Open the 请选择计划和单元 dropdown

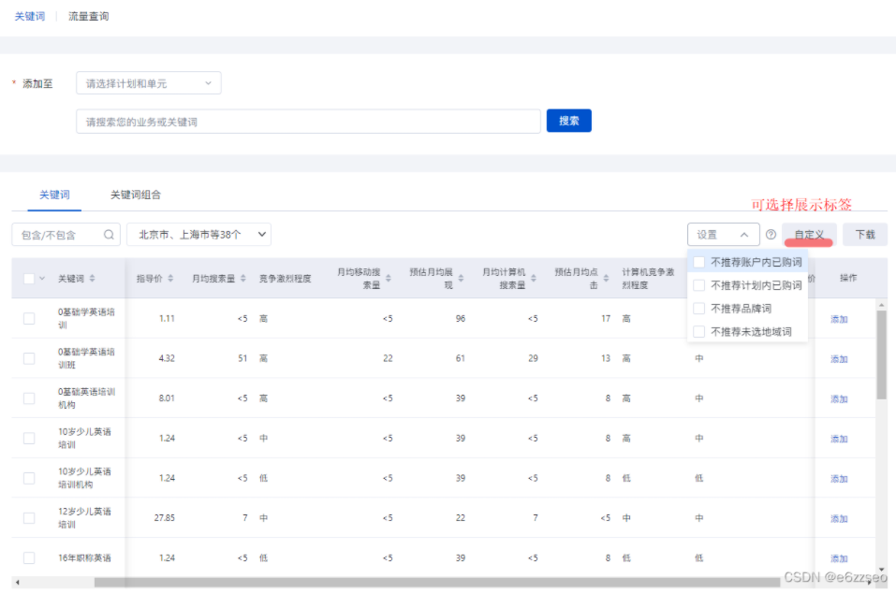(149, 83)
